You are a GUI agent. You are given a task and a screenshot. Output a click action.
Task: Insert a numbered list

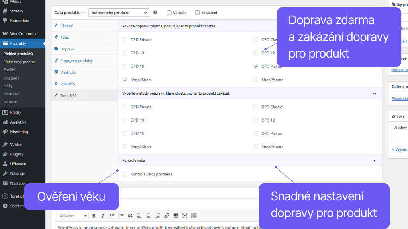(121, 216)
